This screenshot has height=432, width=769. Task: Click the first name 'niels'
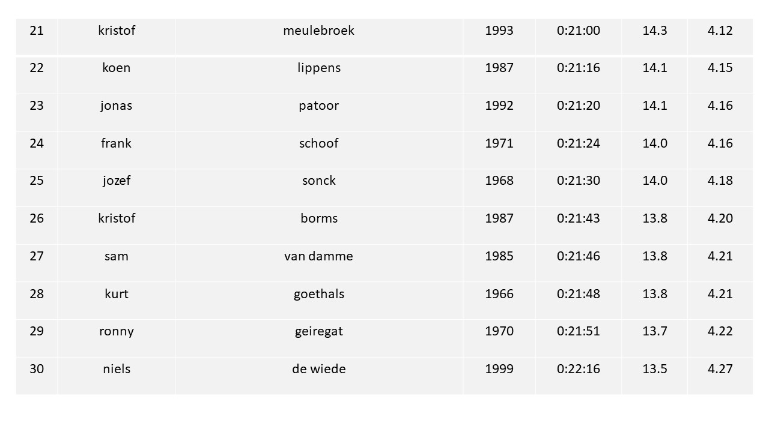pos(117,369)
